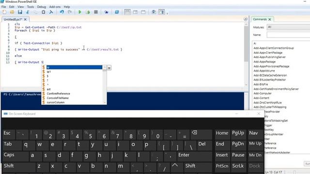310x174 pixels.
Task: Run selection with its toolbar icon
Action: pos(88,12)
